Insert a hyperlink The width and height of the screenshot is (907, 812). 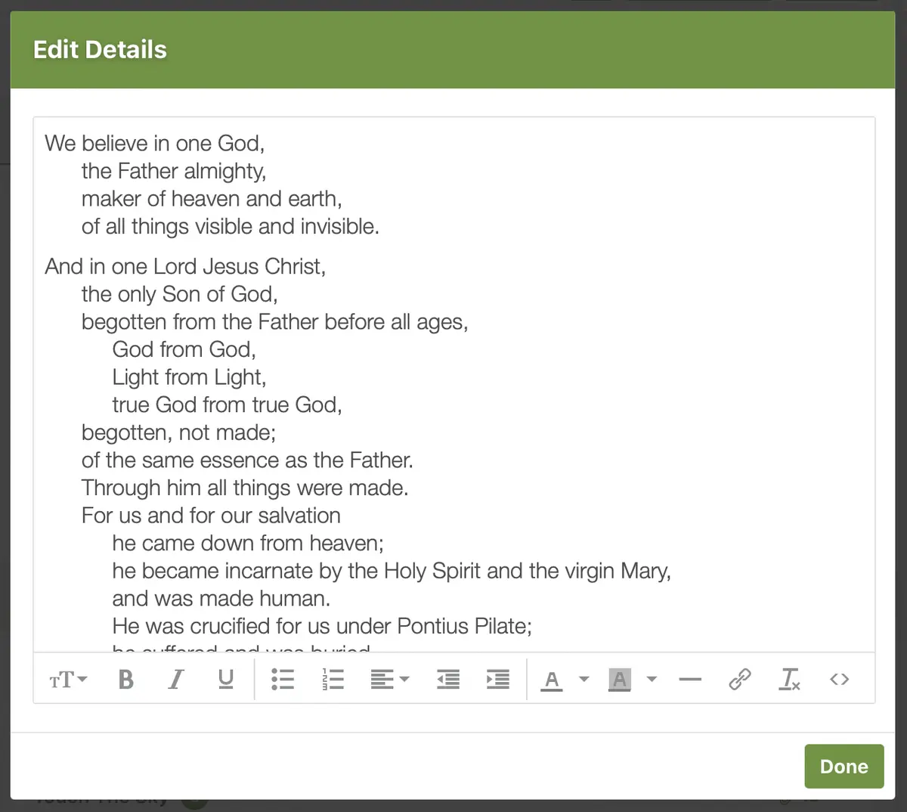pos(740,680)
